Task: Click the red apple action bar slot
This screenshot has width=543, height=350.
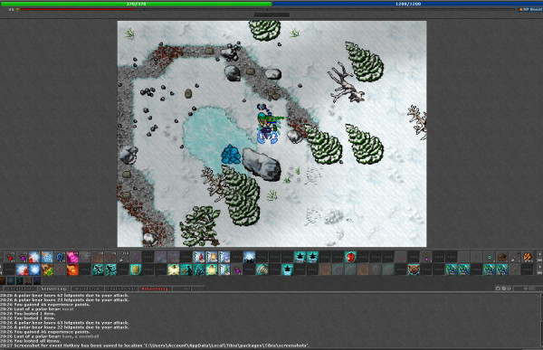Action: pyautogui.click(x=350, y=257)
